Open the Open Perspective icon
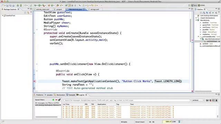The width and height of the screenshot is (221, 124). tap(189, 6)
